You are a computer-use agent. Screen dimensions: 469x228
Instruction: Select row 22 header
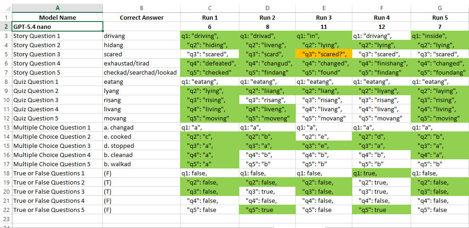tap(6, 210)
